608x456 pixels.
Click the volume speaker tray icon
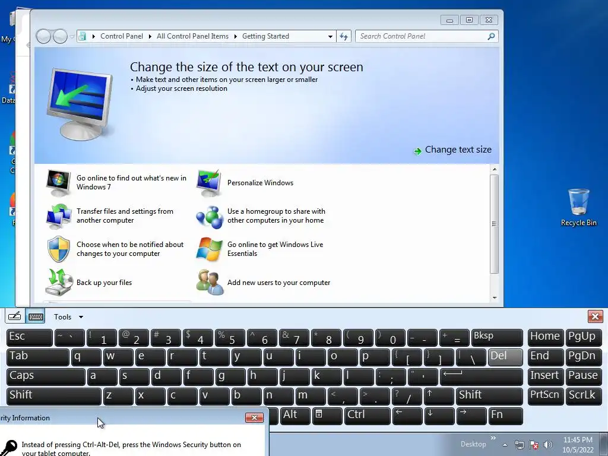pyautogui.click(x=548, y=444)
